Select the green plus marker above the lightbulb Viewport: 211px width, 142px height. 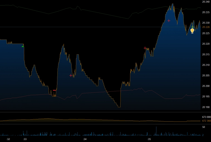pyautogui.click(x=193, y=27)
